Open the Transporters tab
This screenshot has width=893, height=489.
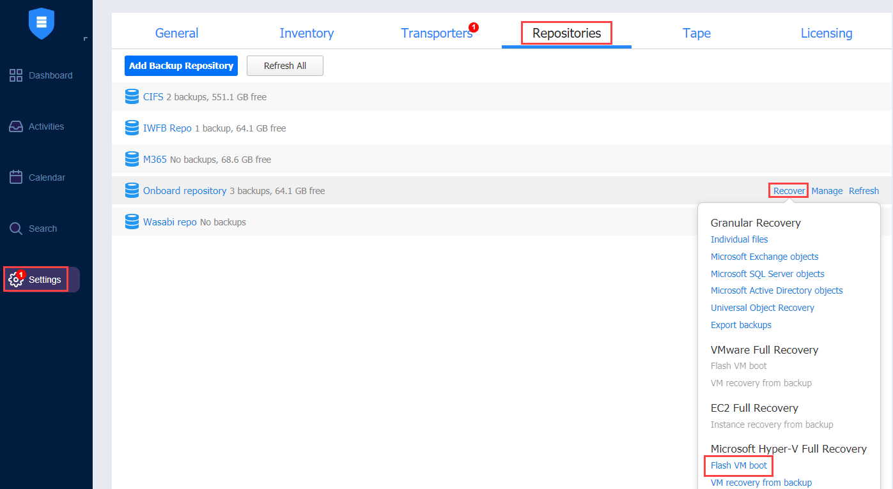(437, 33)
